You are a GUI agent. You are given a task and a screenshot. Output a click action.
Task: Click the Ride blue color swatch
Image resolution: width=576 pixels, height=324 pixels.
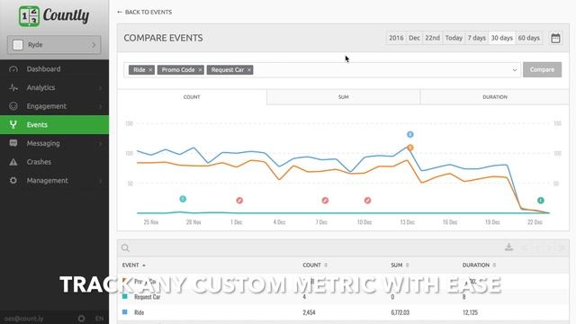click(x=125, y=312)
